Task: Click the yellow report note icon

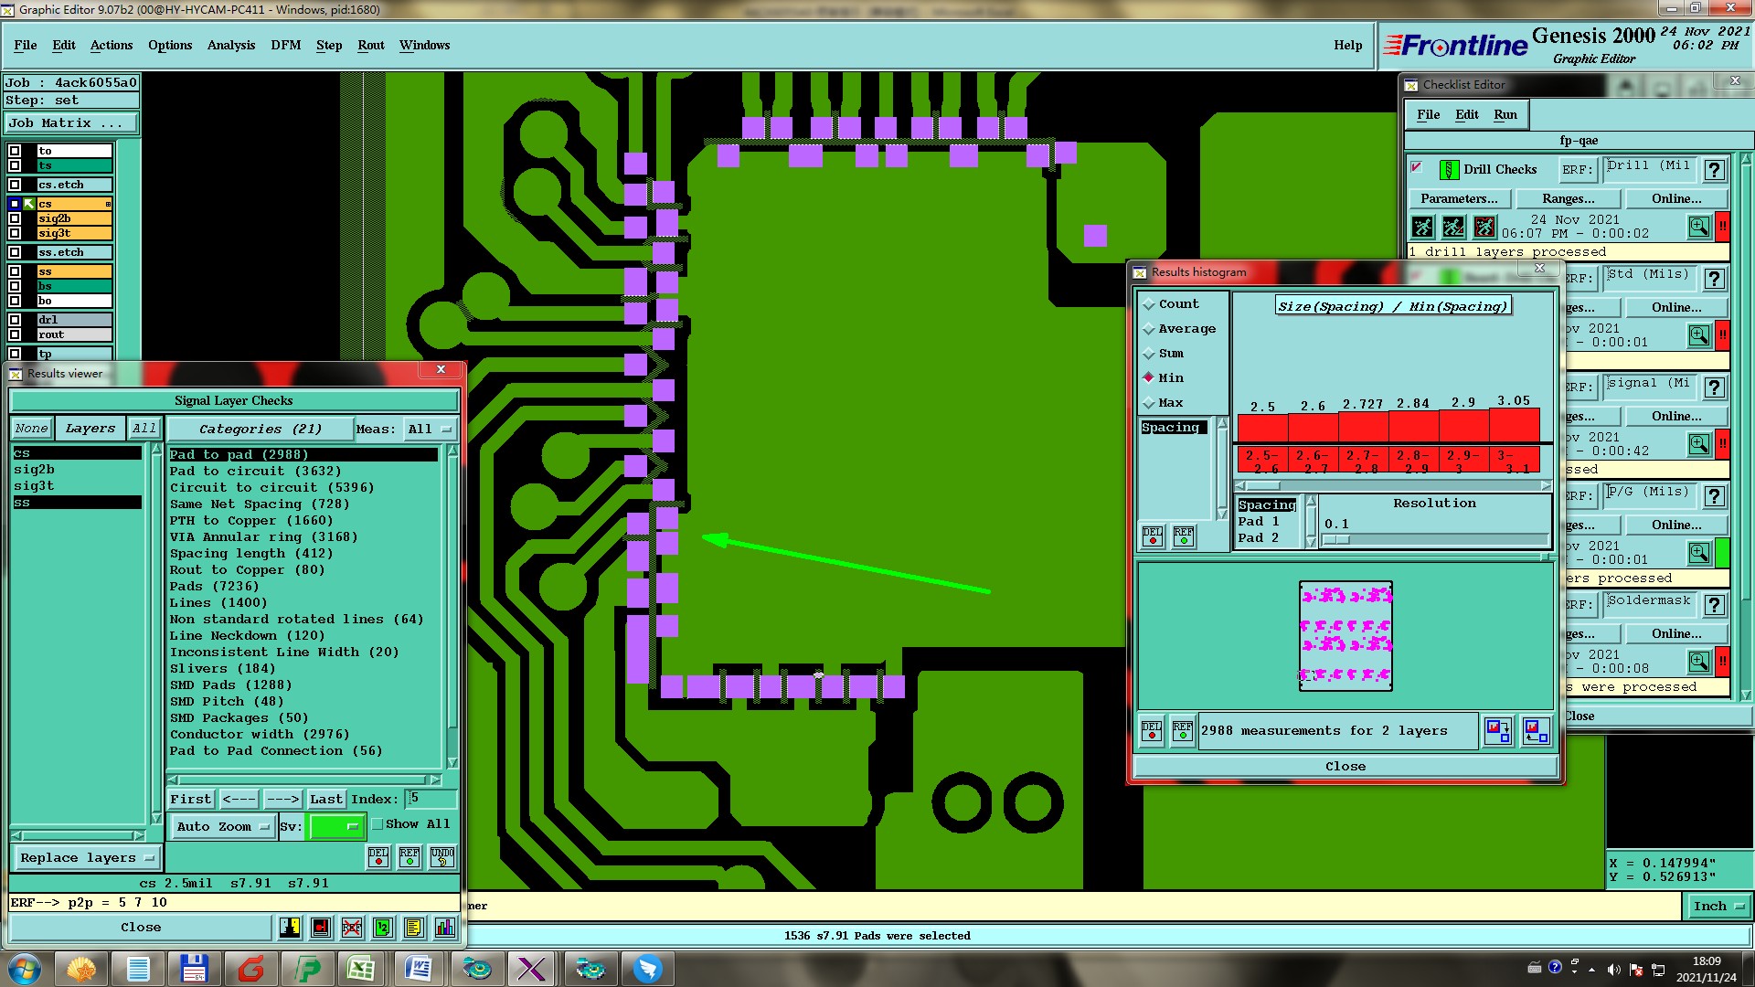Action: pyautogui.click(x=413, y=928)
